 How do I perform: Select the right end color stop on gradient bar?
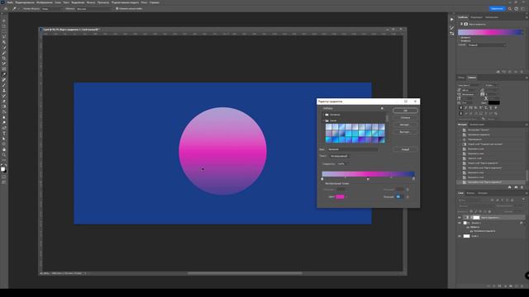(x=413, y=179)
